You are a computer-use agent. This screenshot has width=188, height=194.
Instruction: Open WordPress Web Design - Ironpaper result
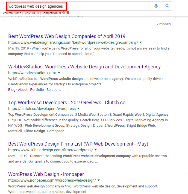[46, 174]
